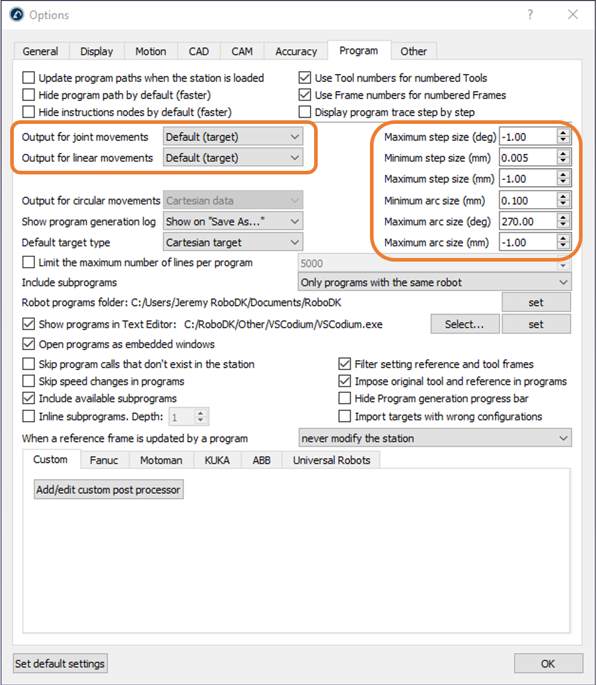Click the Maximum arc size (mm) field

(528, 242)
